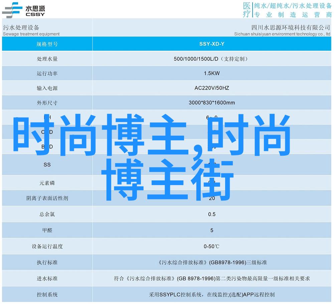Select the 污水处理设备 heading
Viewport: 334px width, 304px height.
coord(21,27)
